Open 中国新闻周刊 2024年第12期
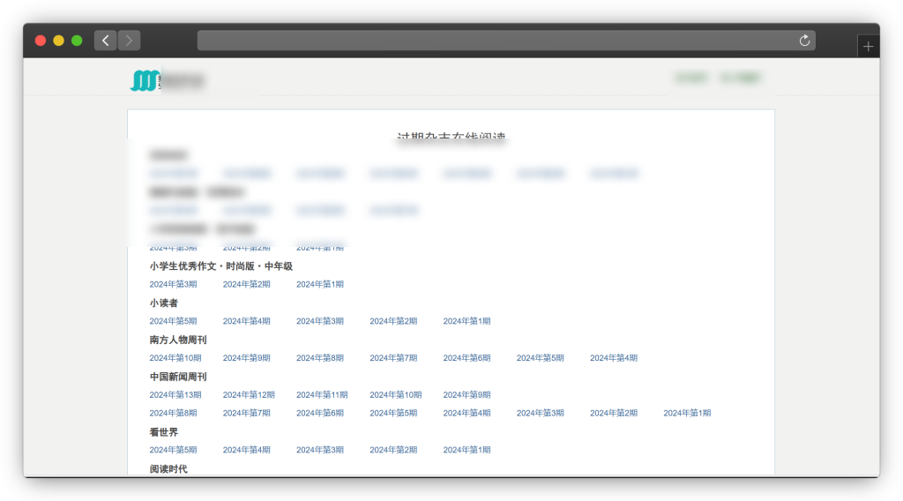Viewport: 903px width, 501px height. coord(249,395)
